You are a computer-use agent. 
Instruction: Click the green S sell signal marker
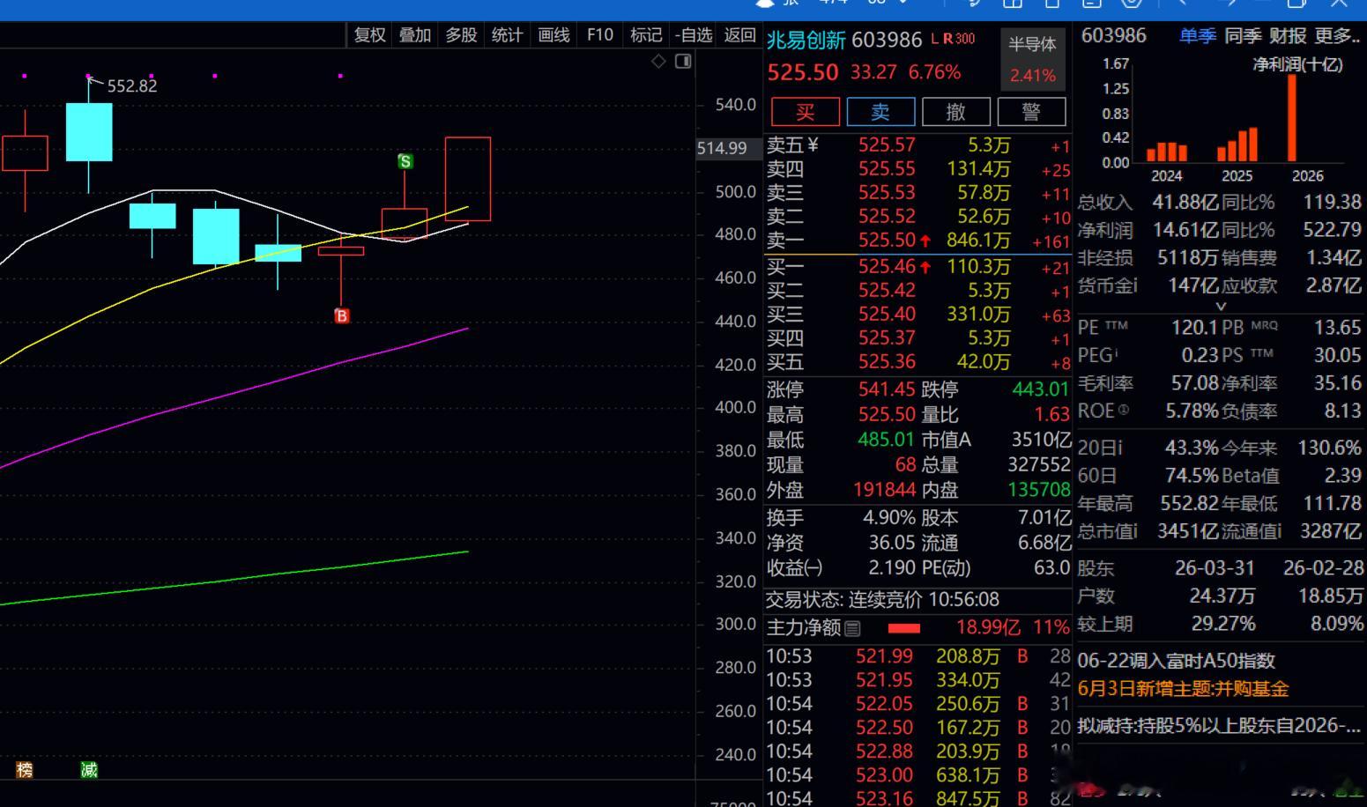coord(405,161)
